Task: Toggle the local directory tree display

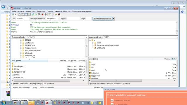Action: click(x=23, y=14)
